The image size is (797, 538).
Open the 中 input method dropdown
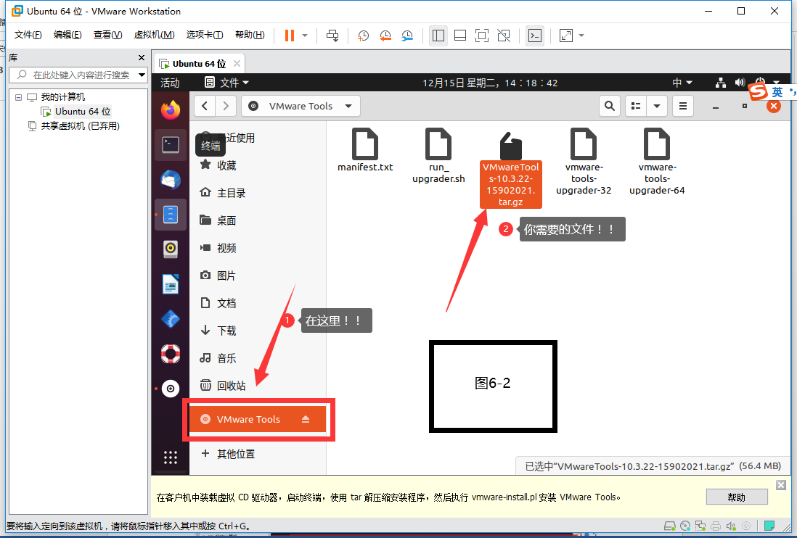[x=682, y=83]
